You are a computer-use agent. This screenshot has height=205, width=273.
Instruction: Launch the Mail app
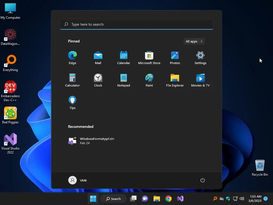click(98, 58)
